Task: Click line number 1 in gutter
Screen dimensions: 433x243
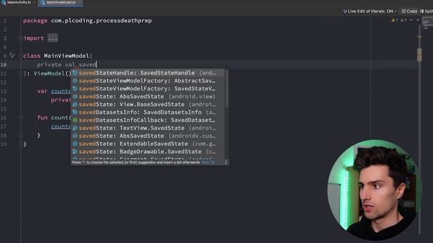Action: click(5, 21)
